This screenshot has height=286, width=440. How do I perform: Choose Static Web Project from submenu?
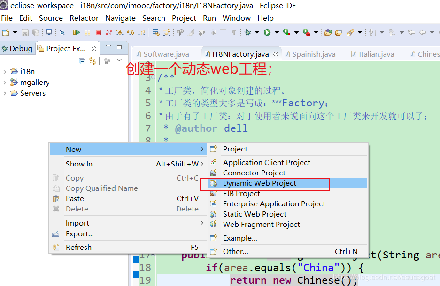tap(288, 214)
